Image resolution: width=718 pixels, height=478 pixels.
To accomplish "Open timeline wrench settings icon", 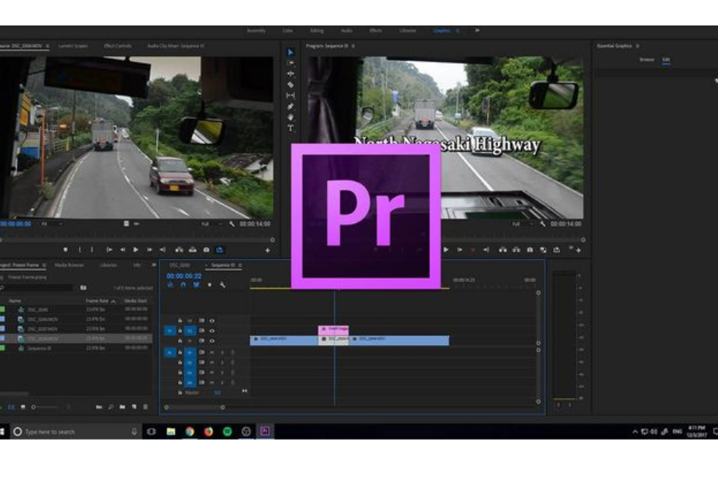I will pyautogui.click(x=223, y=284).
